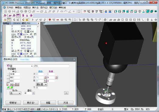Click the 测试(T) button
Viewport: 159px width, 112px height.
click(x=31, y=103)
